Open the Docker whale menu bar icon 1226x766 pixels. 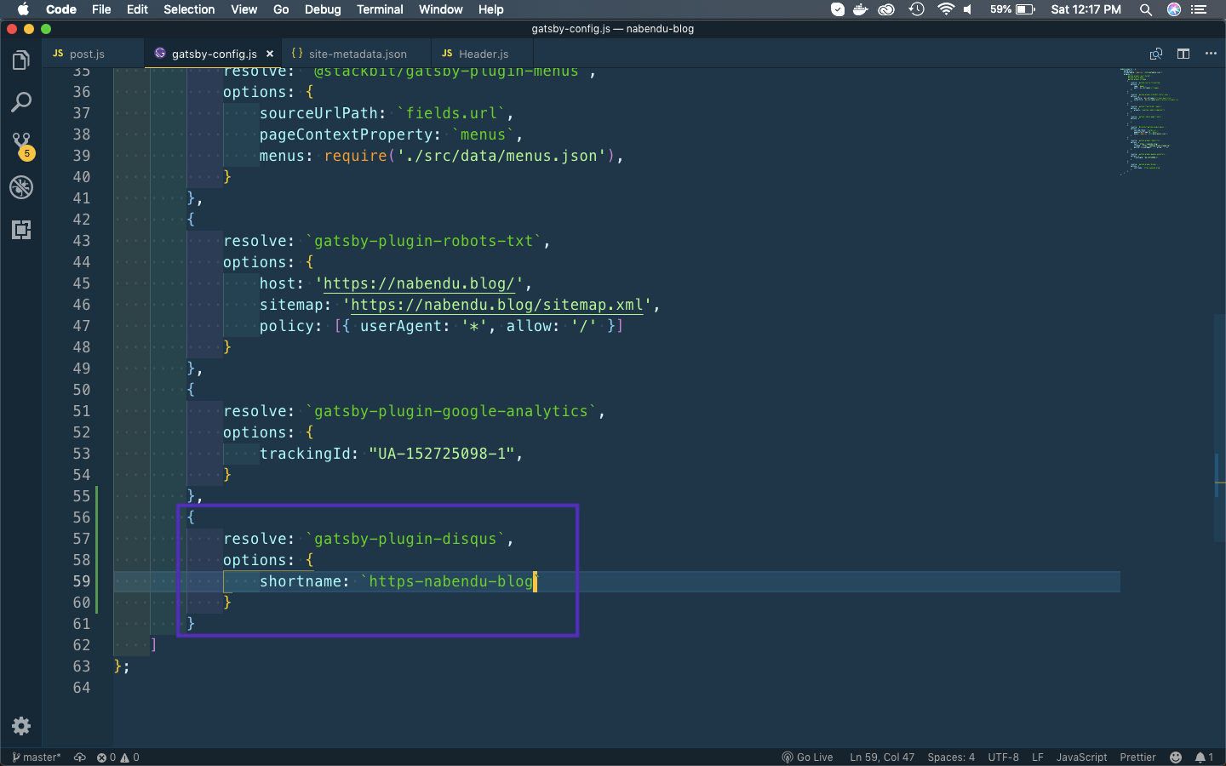point(861,9)
